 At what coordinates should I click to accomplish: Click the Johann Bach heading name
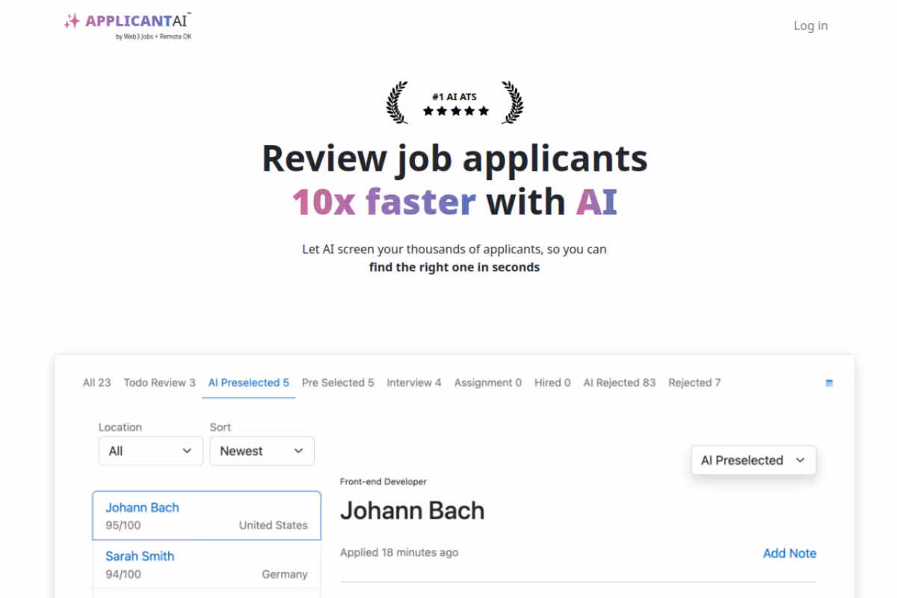413,511
